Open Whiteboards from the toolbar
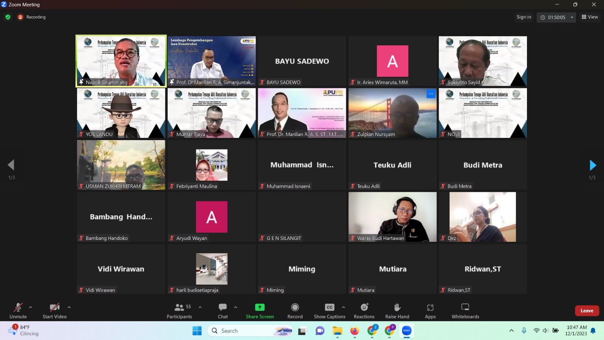This screenshot has height=340, width=604. point(465,308)
